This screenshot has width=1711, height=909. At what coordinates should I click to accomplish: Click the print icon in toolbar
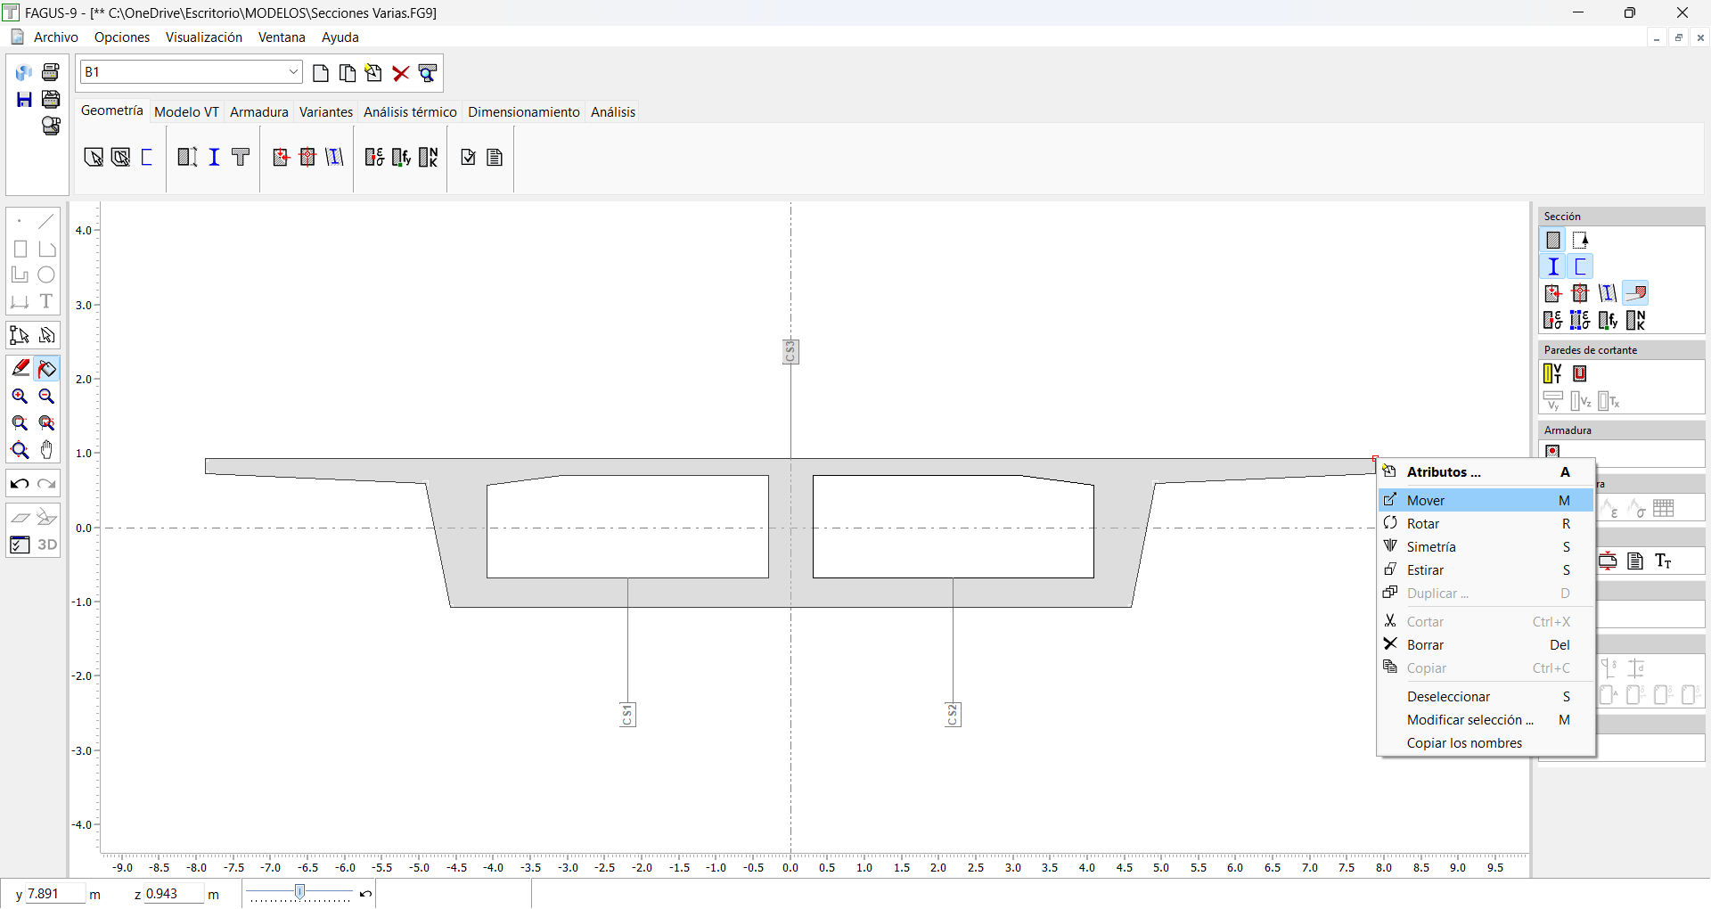click(51, 72)
